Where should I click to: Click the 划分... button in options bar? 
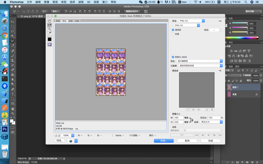55,11
